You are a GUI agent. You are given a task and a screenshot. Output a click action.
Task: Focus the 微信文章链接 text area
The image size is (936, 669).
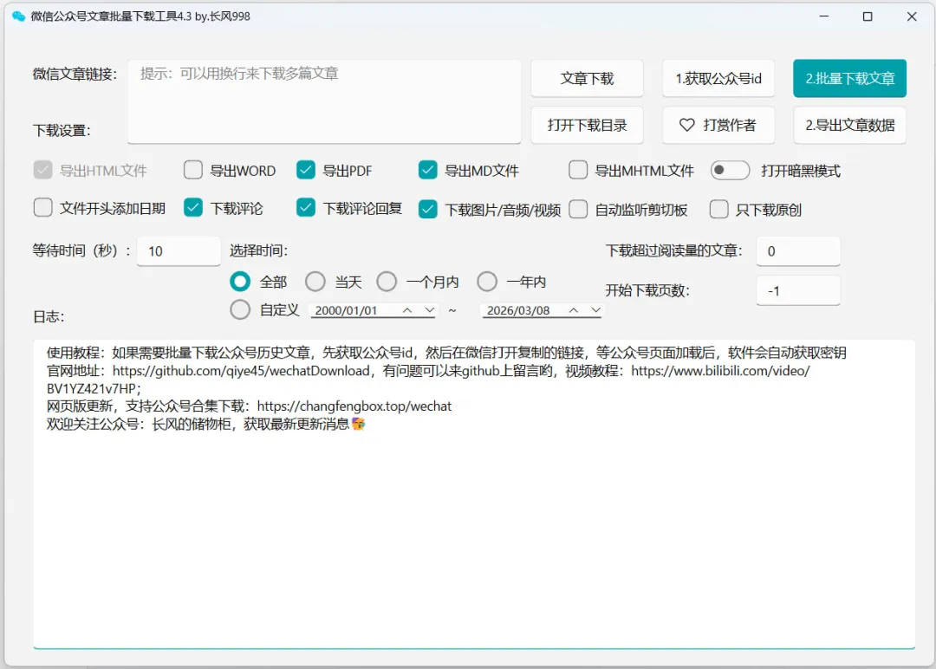324,101
